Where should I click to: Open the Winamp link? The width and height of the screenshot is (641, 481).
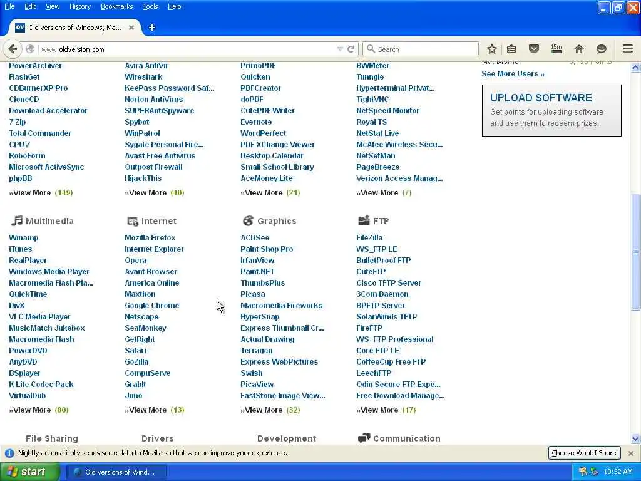coord(23,237)
